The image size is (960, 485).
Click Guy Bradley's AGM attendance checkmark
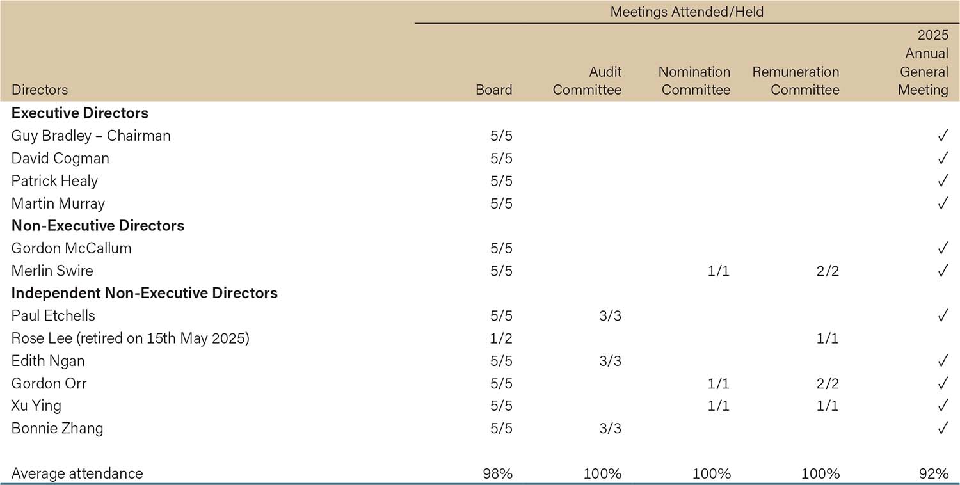pyautogui.click(x=942, y=136)
